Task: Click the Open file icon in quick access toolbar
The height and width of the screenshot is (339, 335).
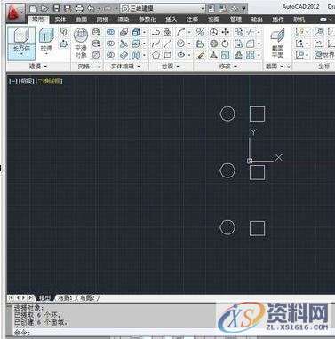Action: coord(44,9)
